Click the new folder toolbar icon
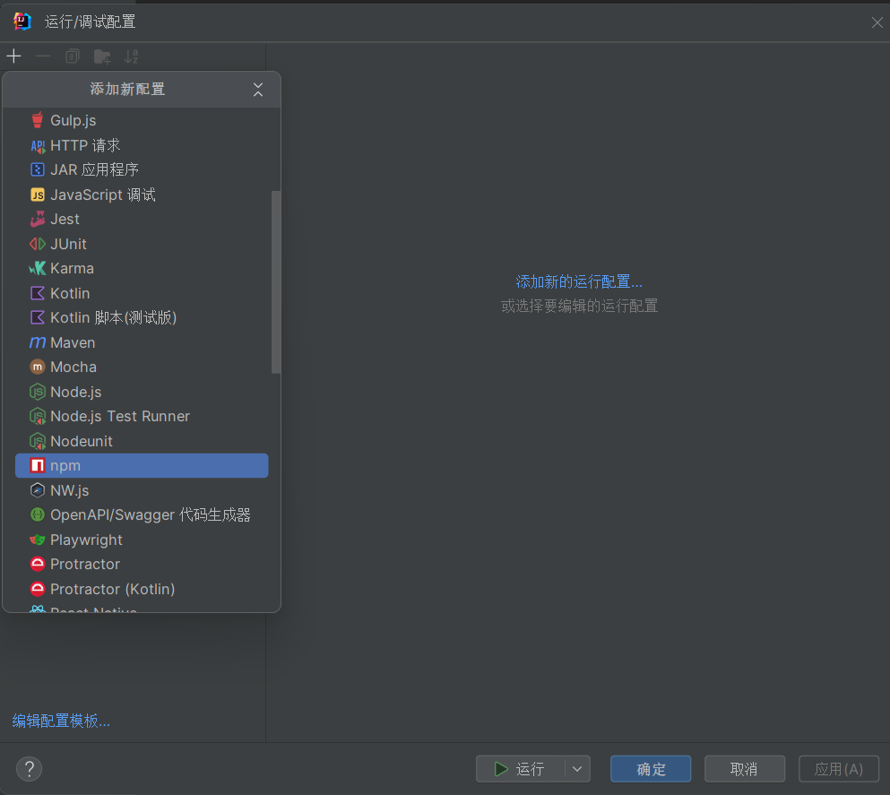 click(x=102, y=56)
